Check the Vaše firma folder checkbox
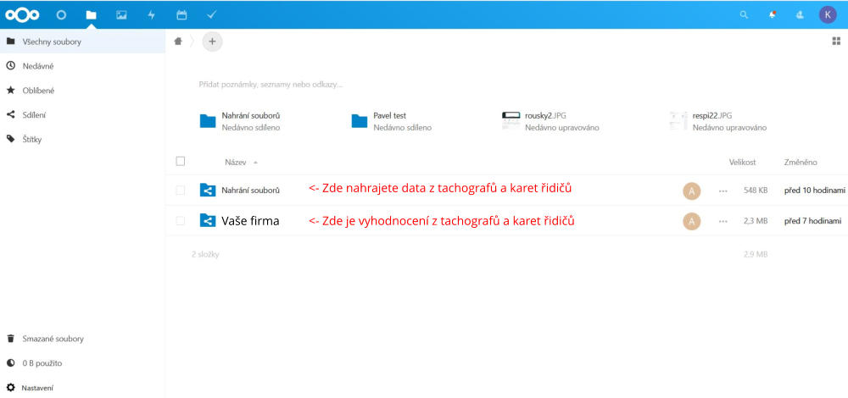Screen dimensions: 848x398 click(180, 221)
